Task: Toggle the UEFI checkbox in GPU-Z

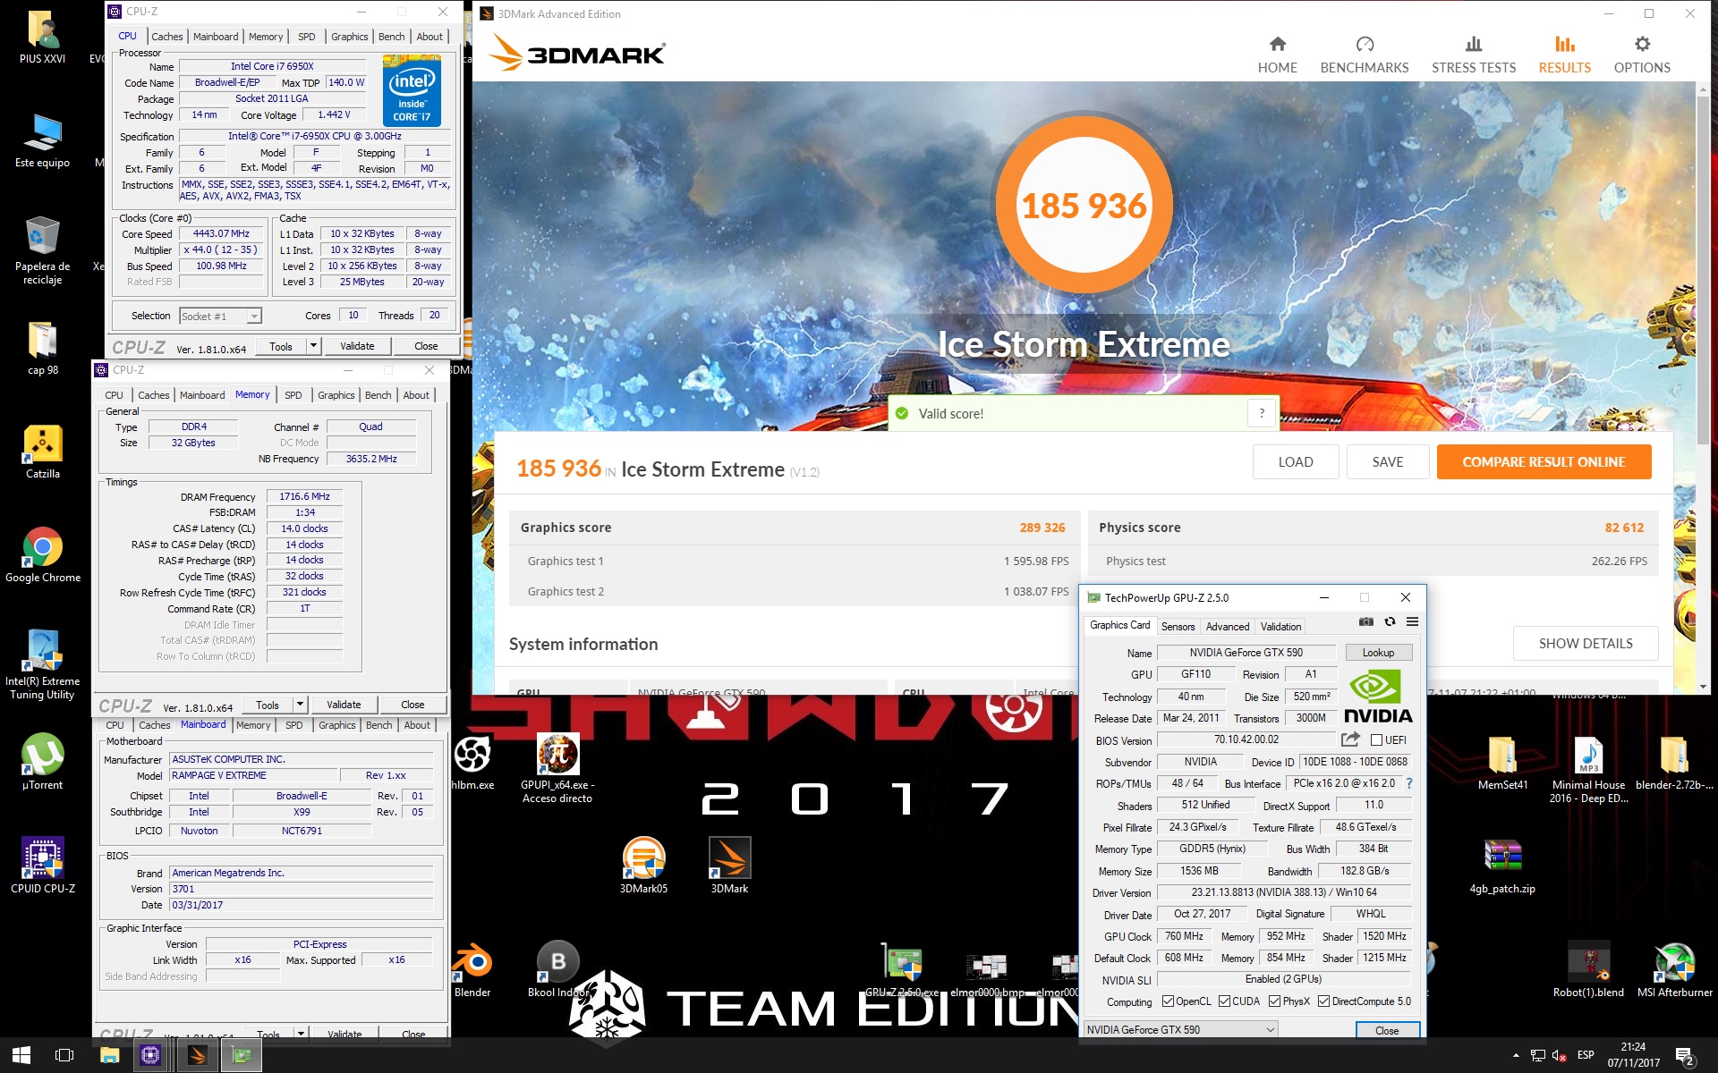Action: pos(1376,739)
